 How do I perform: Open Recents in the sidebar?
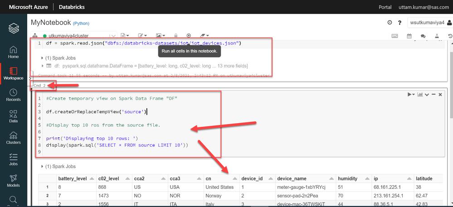pyautogui.click(x=13, y=95)
